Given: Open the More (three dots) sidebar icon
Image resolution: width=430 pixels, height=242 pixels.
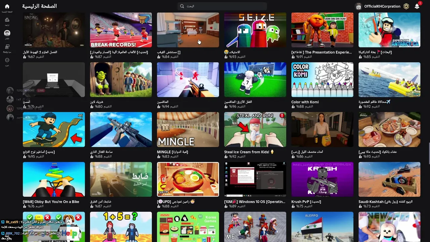Looking at the screenshot, I should 7,60.
